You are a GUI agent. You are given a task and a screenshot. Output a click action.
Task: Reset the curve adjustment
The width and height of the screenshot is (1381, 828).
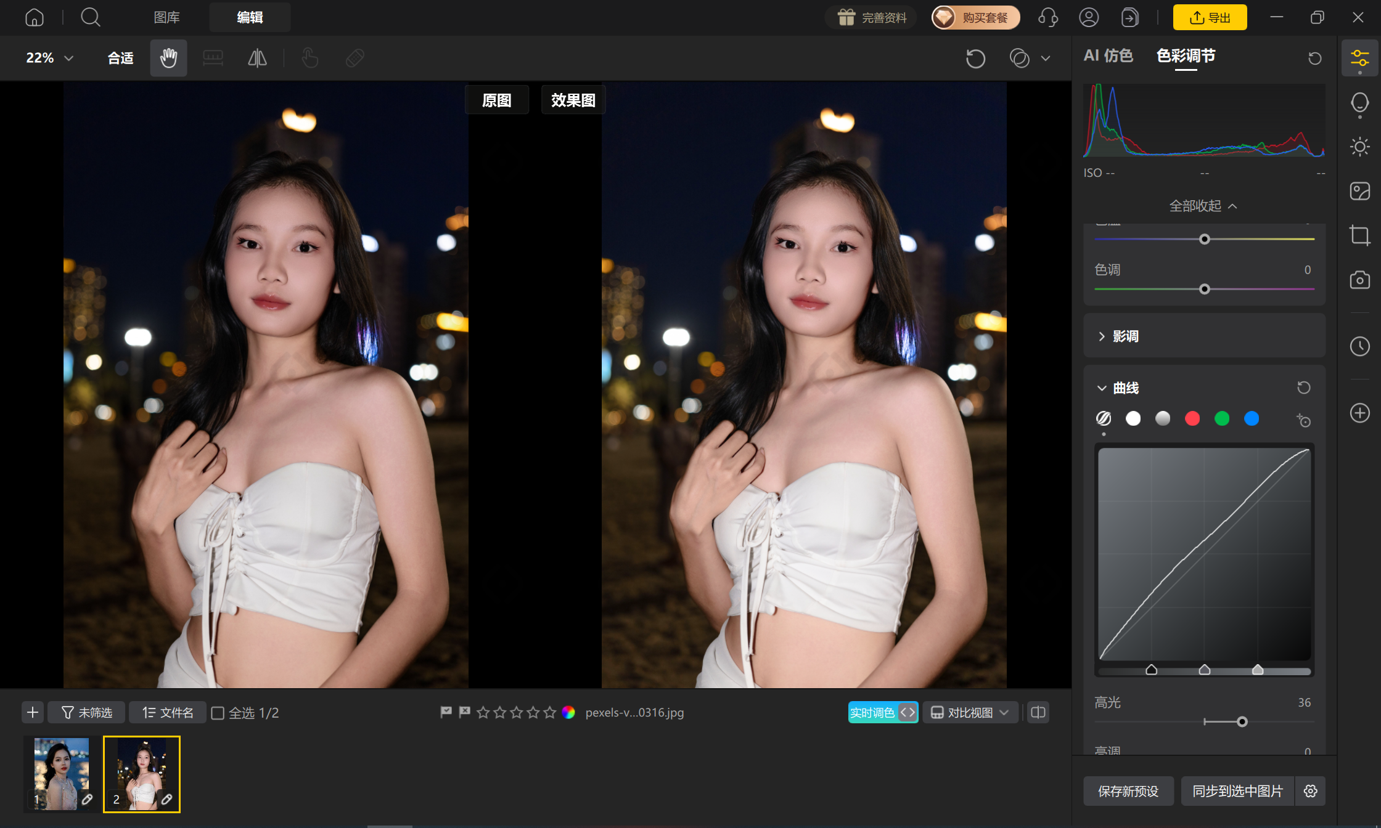[1303, 388]
